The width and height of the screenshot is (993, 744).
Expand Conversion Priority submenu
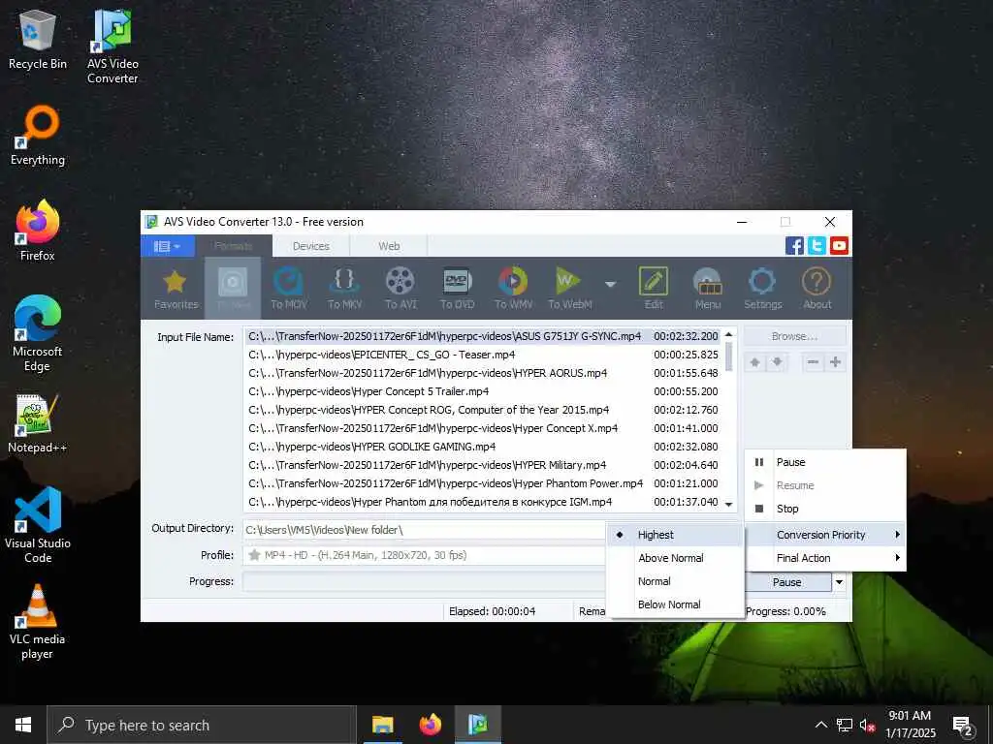click(x=826, y=535)
